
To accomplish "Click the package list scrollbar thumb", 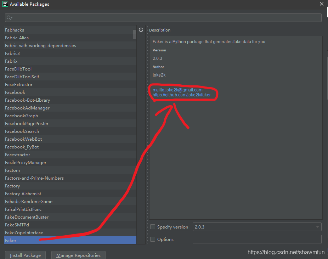I will pyautogui.click(x=135, y=34).
